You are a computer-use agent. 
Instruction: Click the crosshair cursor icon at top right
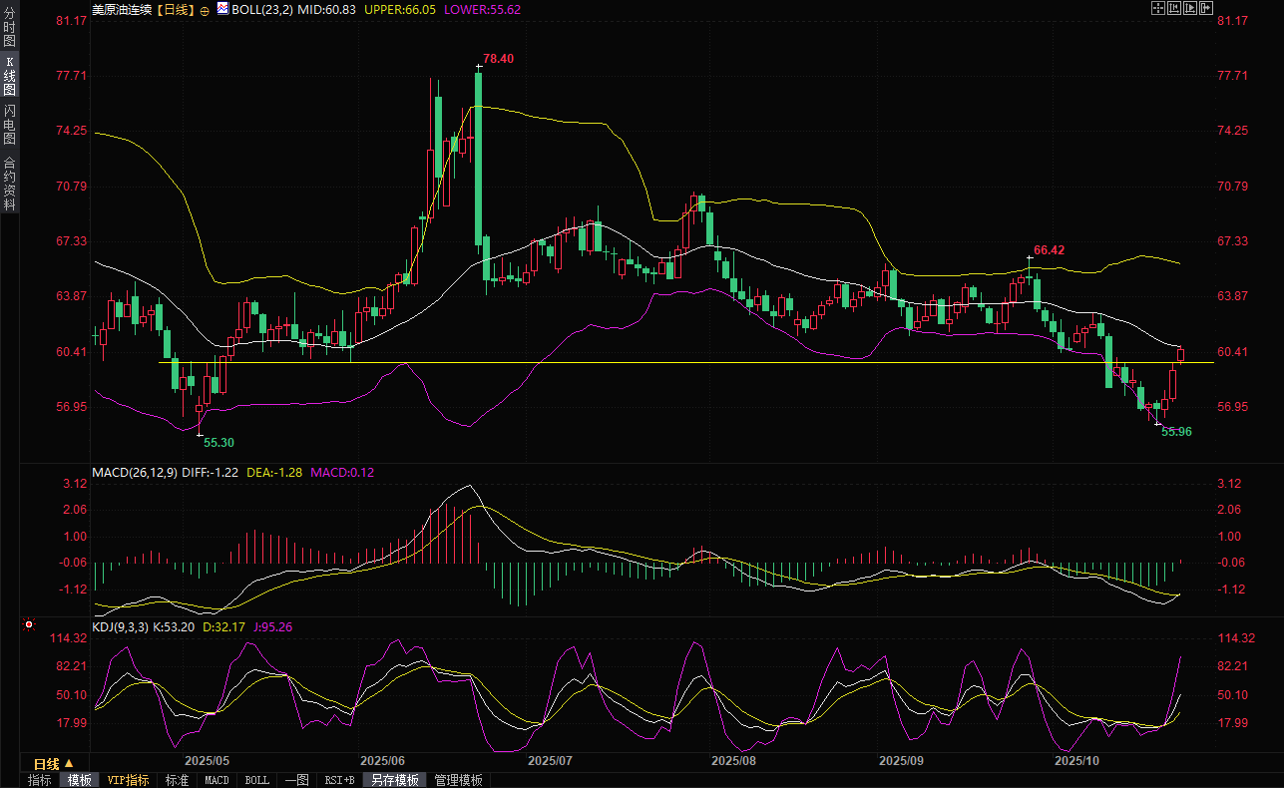pos(1158,8)
